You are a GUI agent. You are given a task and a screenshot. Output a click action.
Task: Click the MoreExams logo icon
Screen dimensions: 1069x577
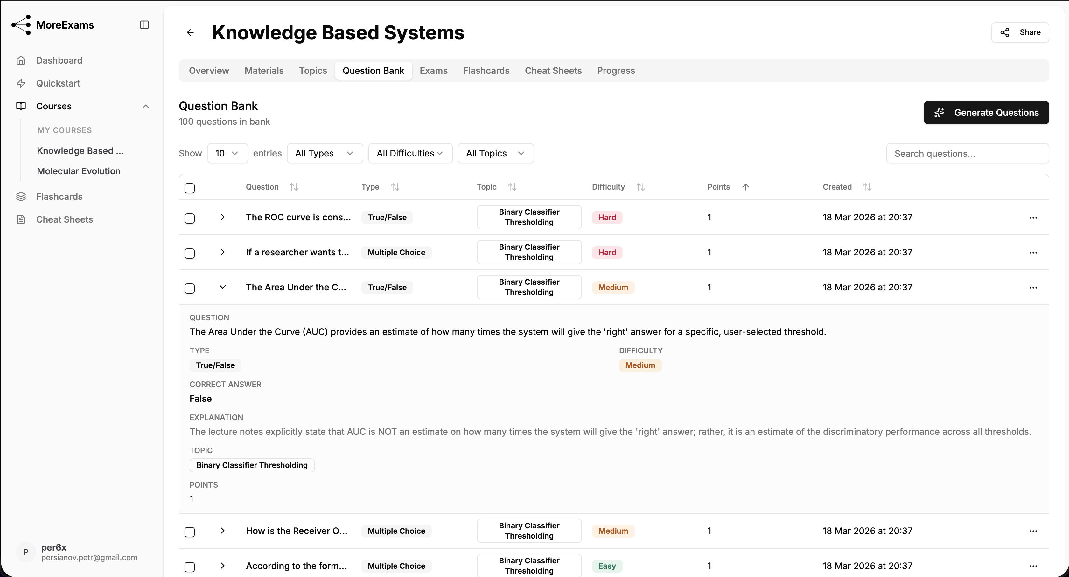[21, 25]
